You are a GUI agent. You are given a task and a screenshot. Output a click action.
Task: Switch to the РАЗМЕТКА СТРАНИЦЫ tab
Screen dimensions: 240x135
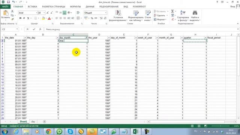(54, 7)
